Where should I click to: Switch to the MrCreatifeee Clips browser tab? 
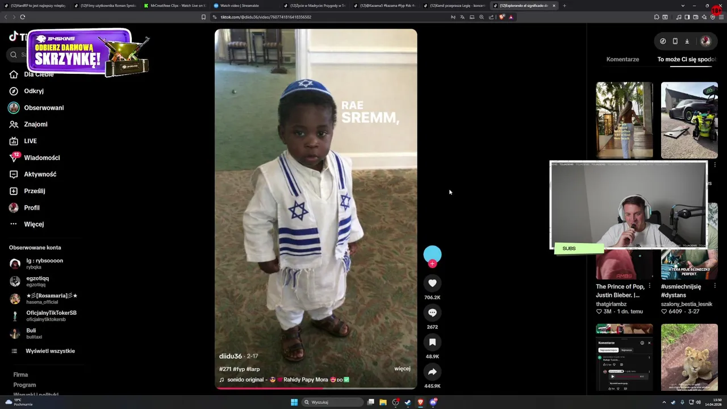coord(174,6)
